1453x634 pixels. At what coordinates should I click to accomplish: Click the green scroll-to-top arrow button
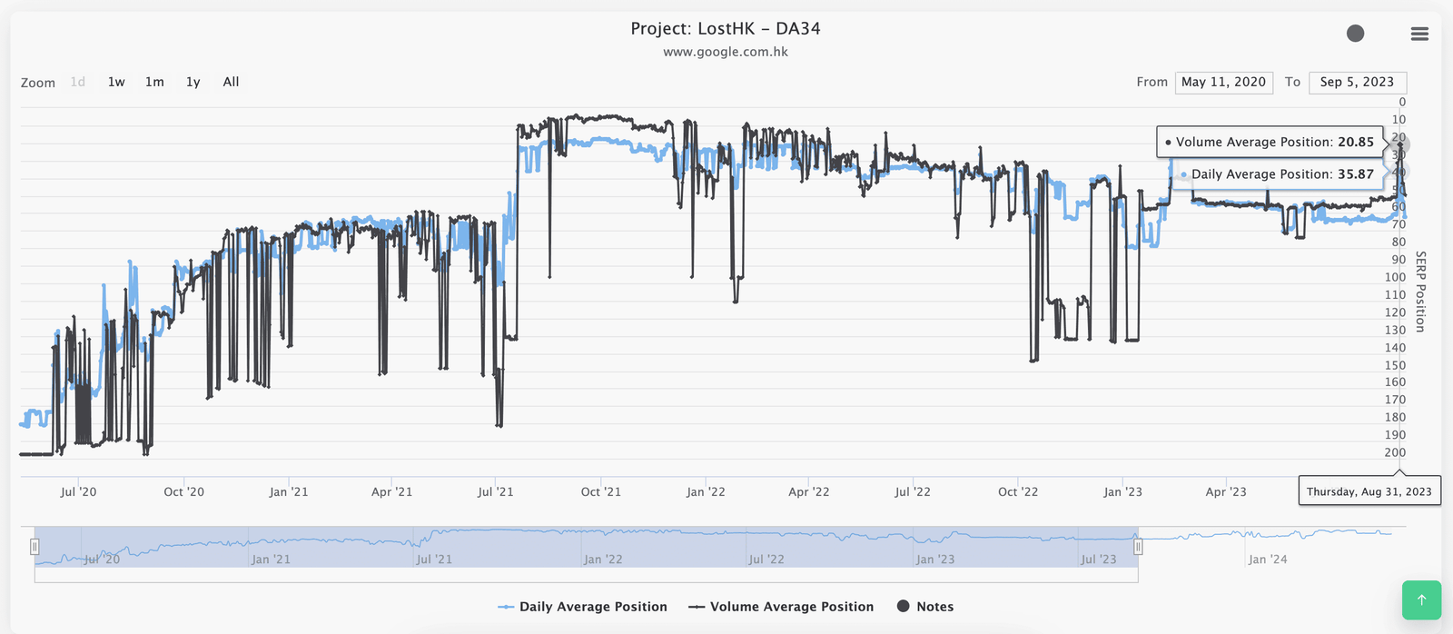tap(1421, 599)
